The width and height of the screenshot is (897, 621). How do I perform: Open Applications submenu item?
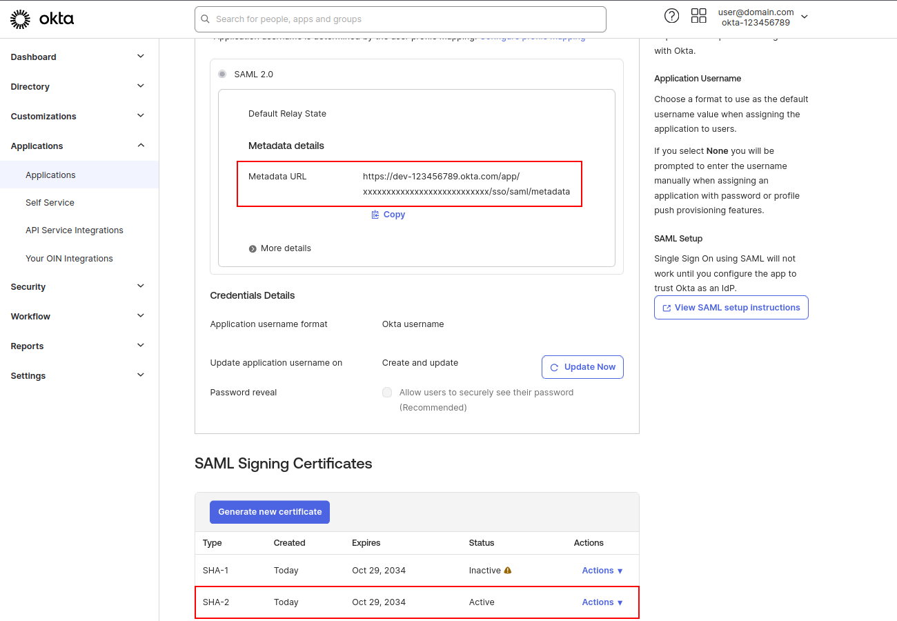79,175
